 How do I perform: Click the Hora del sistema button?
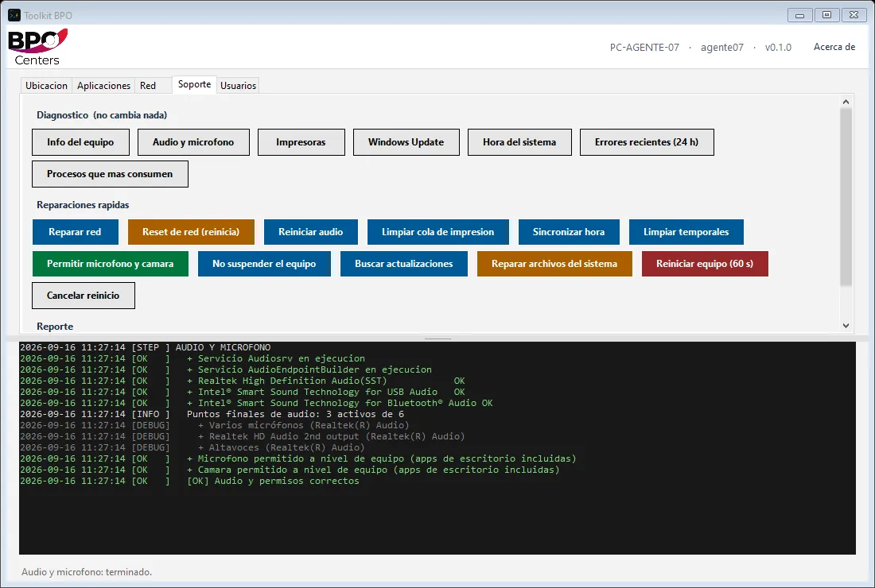coord(519,142)
